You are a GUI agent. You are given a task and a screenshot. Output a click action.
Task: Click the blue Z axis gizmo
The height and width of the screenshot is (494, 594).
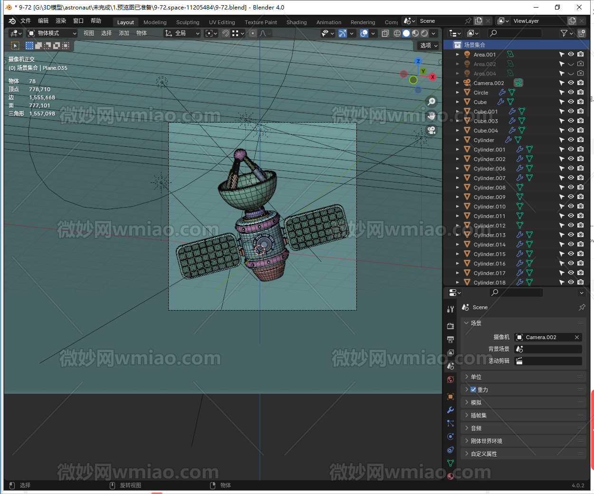point(418,61)
